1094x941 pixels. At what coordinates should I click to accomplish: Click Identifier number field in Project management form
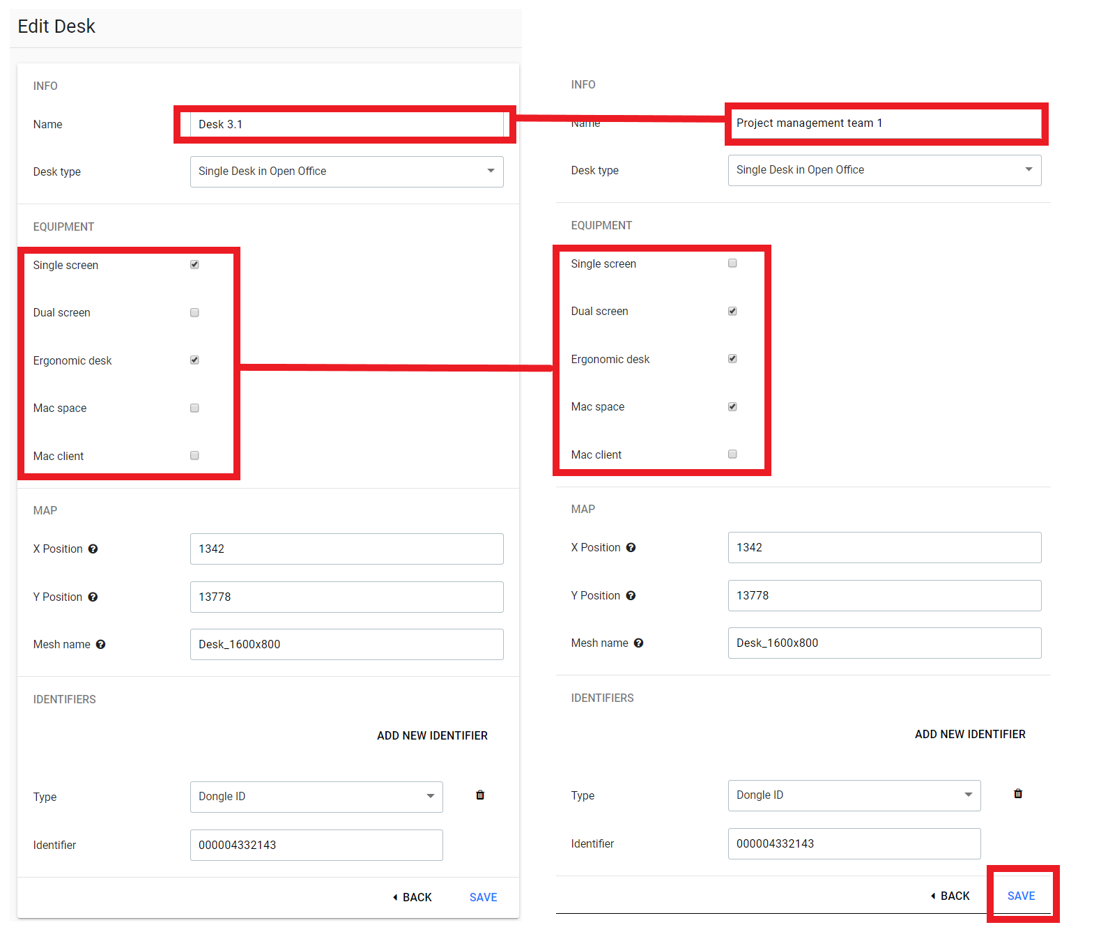(854, 844)
